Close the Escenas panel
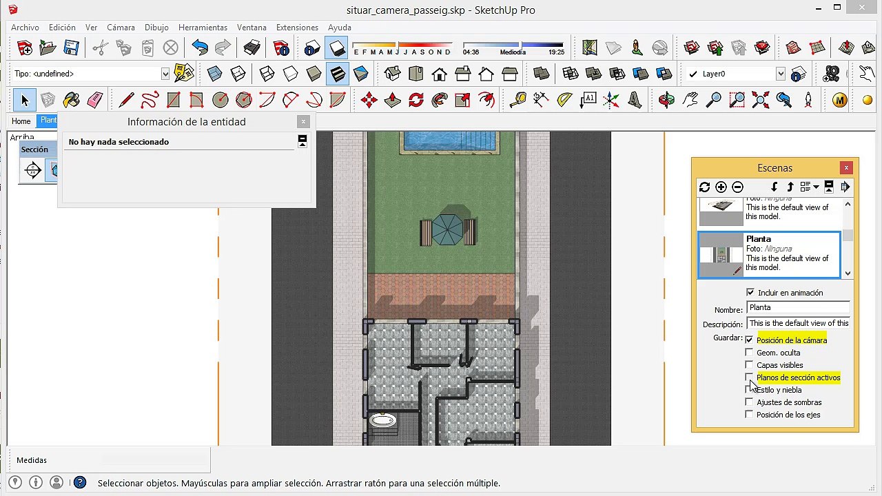Screen dimensions: 882x496 846,167
